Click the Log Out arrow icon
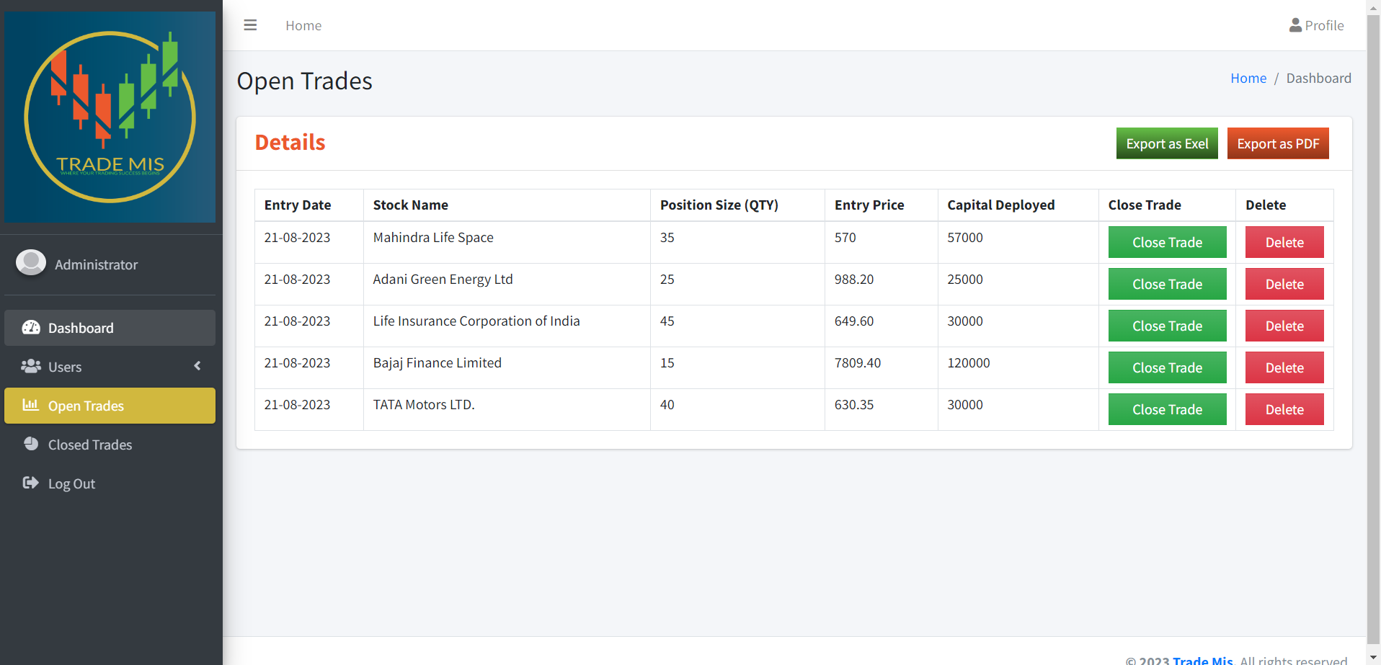 tap(30, 483)
